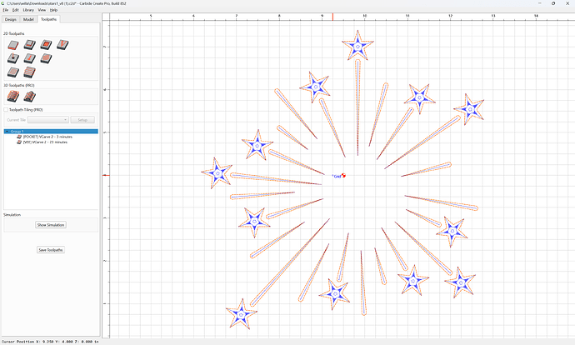Select the Group 1 row in toolpath list
This screenshot has height=345, width=575.
(x=51, y=132)
